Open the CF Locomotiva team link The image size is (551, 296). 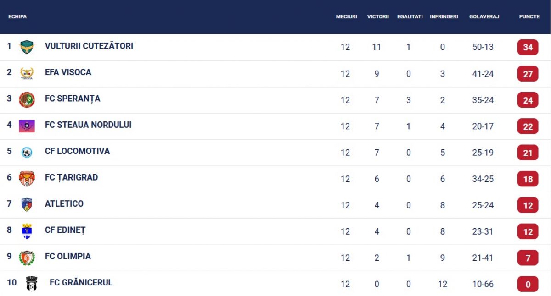tap(77, 151)
